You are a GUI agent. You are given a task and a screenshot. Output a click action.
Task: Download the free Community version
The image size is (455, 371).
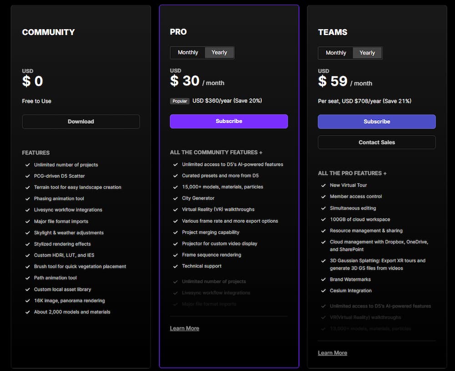pyautogui.click(x=81, y=122)
